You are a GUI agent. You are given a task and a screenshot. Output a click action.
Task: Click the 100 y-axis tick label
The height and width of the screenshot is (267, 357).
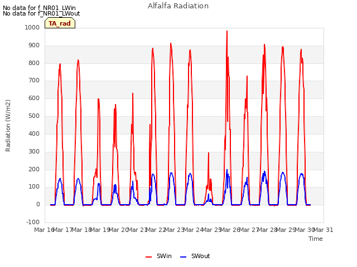(x=34, y=187)
